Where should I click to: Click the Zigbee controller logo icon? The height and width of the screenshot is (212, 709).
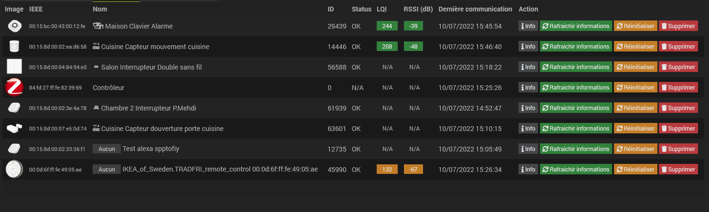point(14,88)
